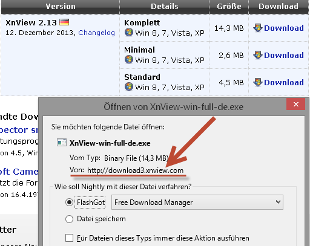The height and width of the screenshot is (246, 310).
Task: Click the Download column header
Action: (279, 7)
